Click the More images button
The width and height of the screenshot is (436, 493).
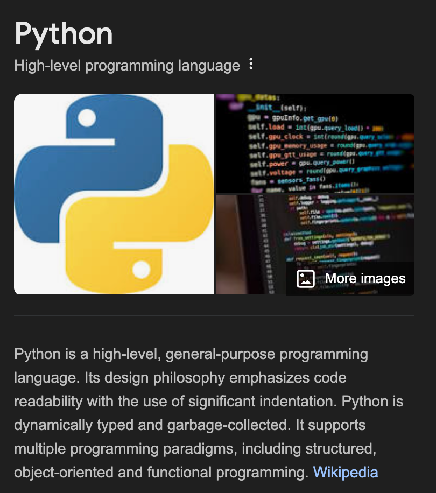point(350,279)
